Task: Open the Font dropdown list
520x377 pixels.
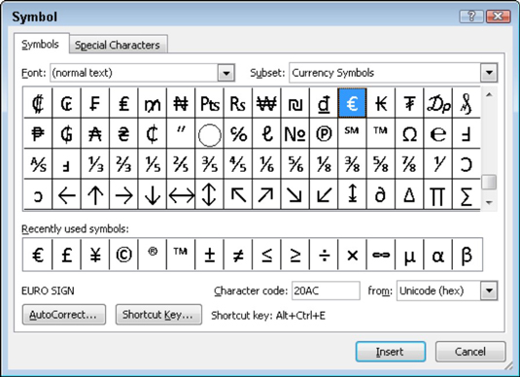Action: pos(226,73)
